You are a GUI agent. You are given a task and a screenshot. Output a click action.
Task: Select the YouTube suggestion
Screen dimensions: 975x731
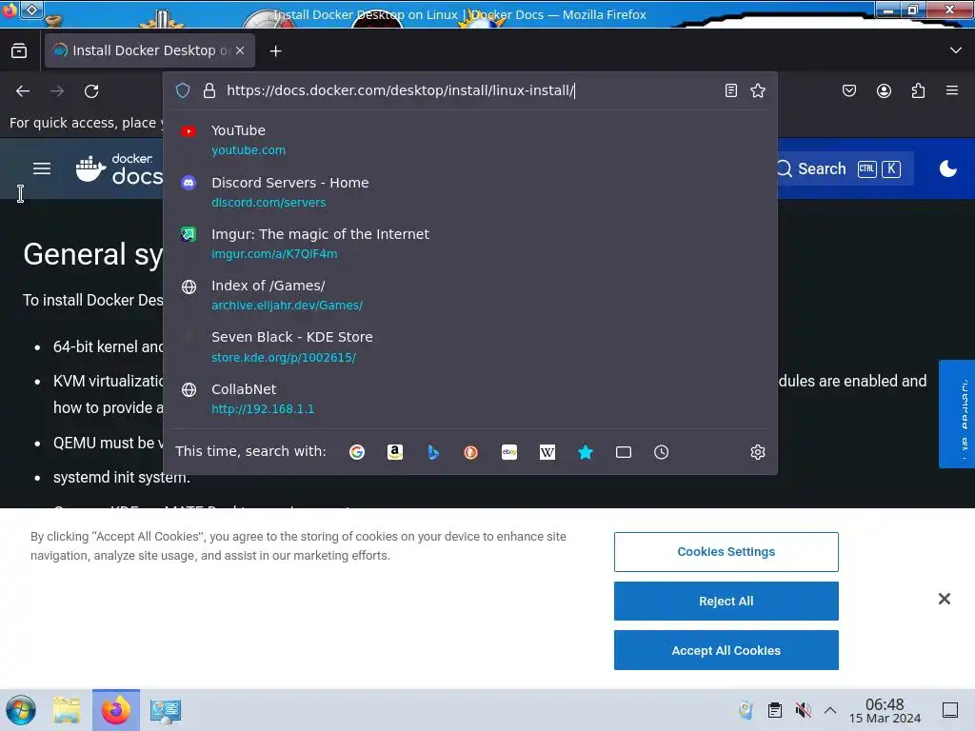[x=470, y=140]
